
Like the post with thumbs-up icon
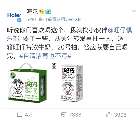pos(109,115)
